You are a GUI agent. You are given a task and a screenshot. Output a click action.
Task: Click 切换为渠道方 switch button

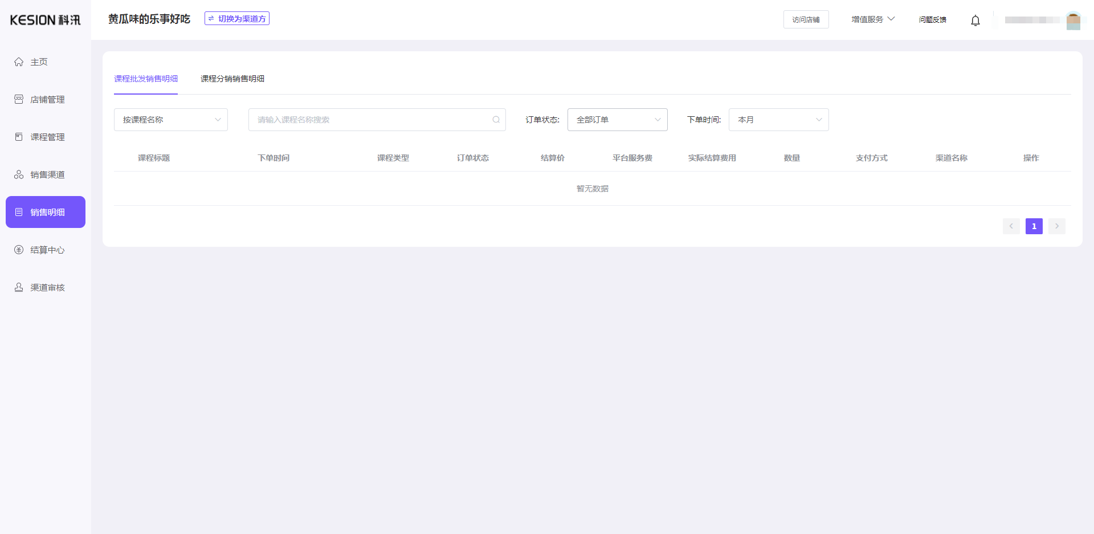[237, 19]
